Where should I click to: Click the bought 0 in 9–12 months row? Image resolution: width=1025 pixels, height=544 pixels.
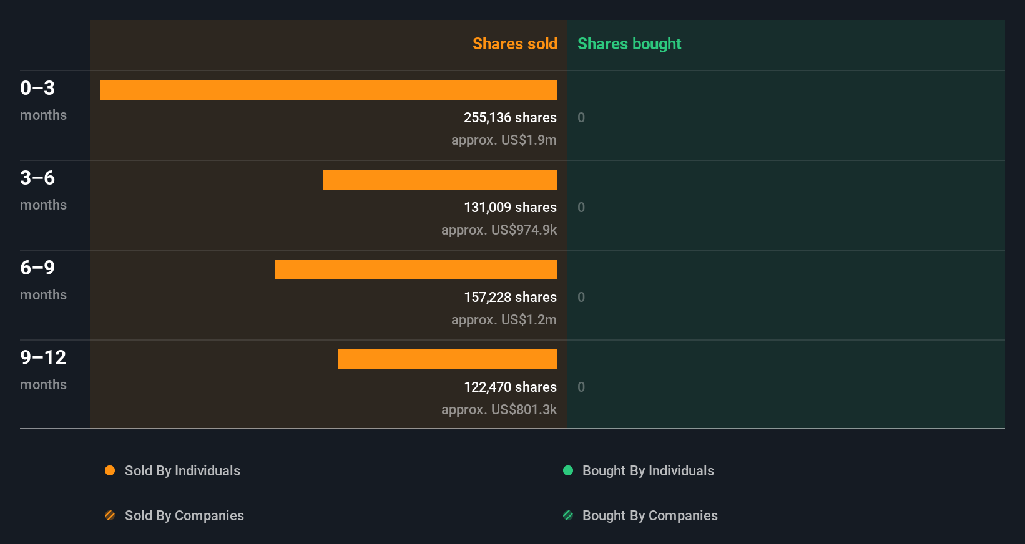coord(581,387)
